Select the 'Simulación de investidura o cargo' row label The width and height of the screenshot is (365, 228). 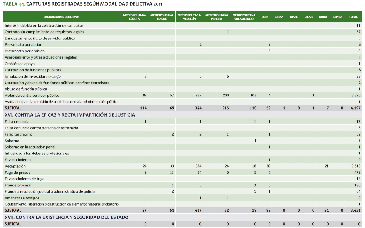pyautogui.click(x=33, y=76)
